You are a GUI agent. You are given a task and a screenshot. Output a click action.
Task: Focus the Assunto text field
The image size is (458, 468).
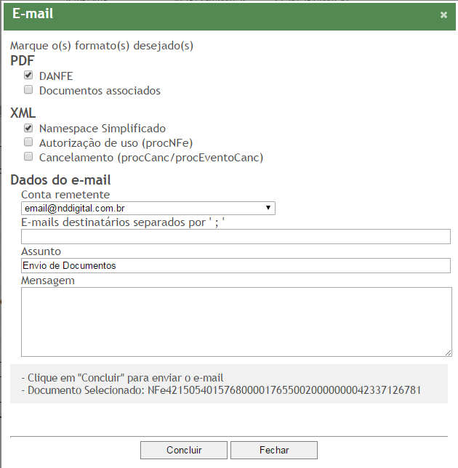coord(236,265)
